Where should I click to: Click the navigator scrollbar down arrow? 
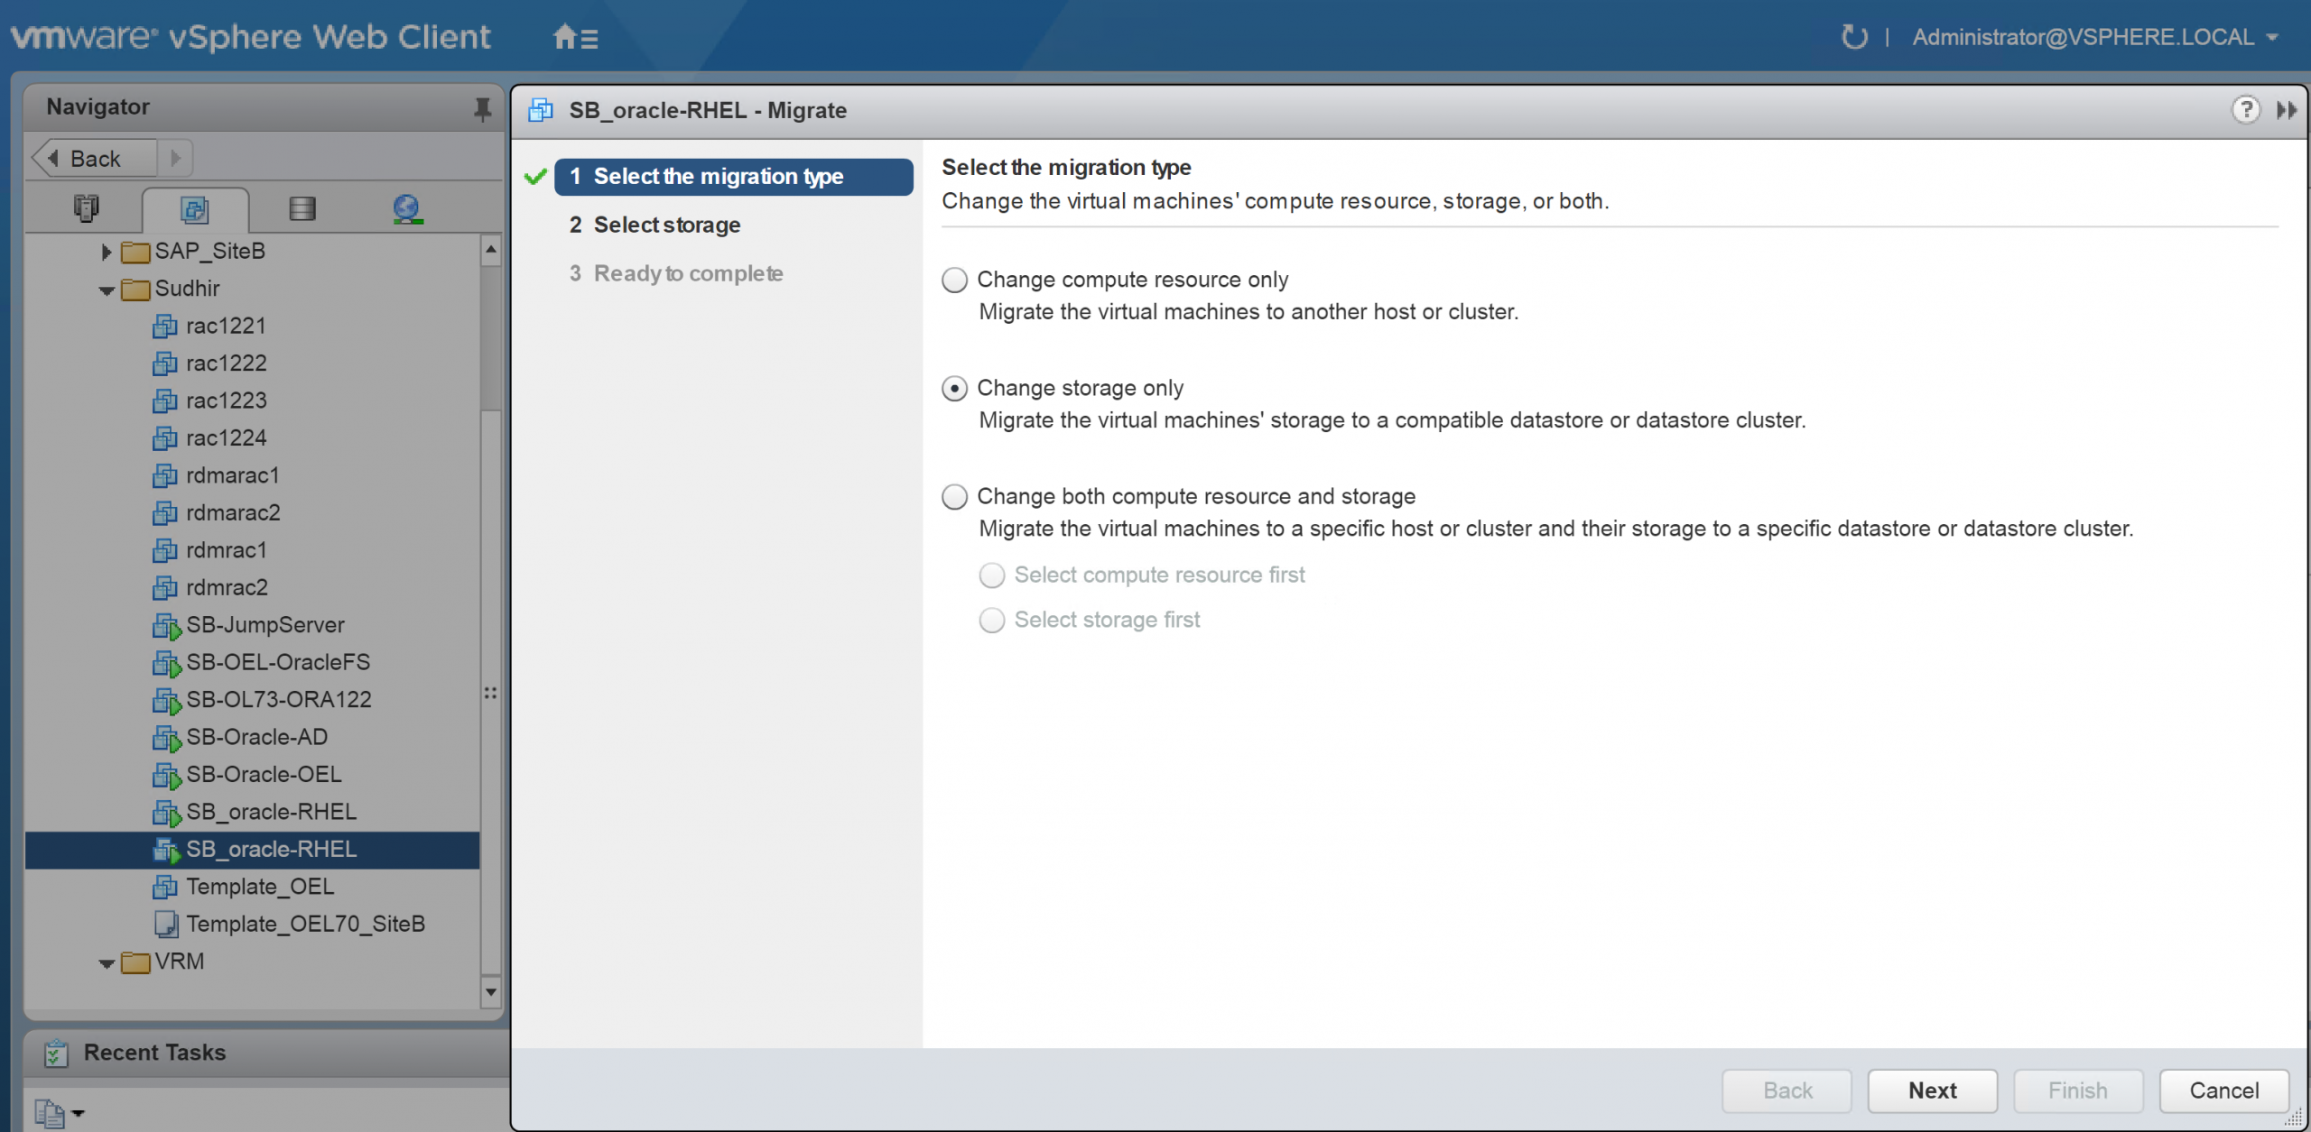pyautogui.click(x=490, y=991)
